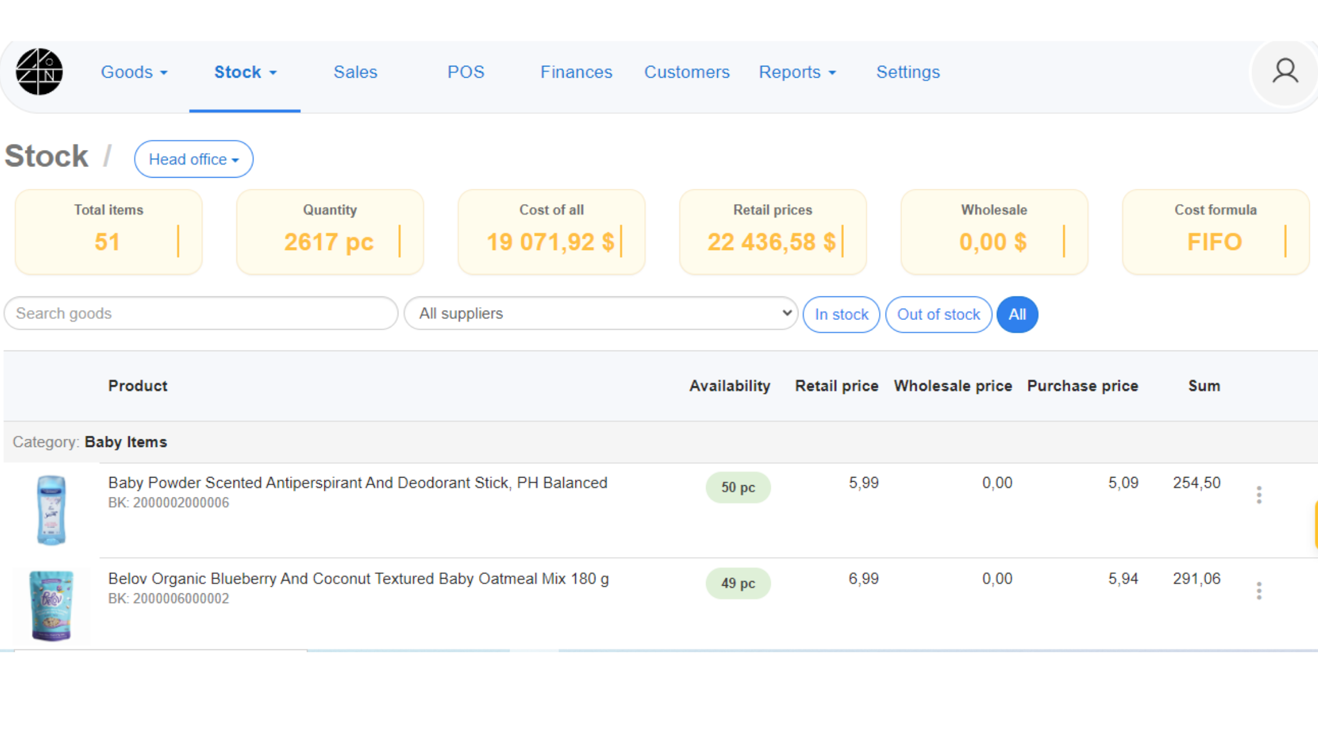Expand the Head office location dropdown
Screen dimensions: 1318x741
194,159
